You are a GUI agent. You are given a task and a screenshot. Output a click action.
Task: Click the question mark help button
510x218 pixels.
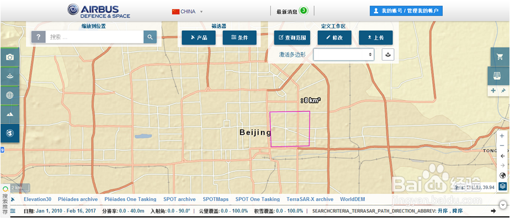39,37
